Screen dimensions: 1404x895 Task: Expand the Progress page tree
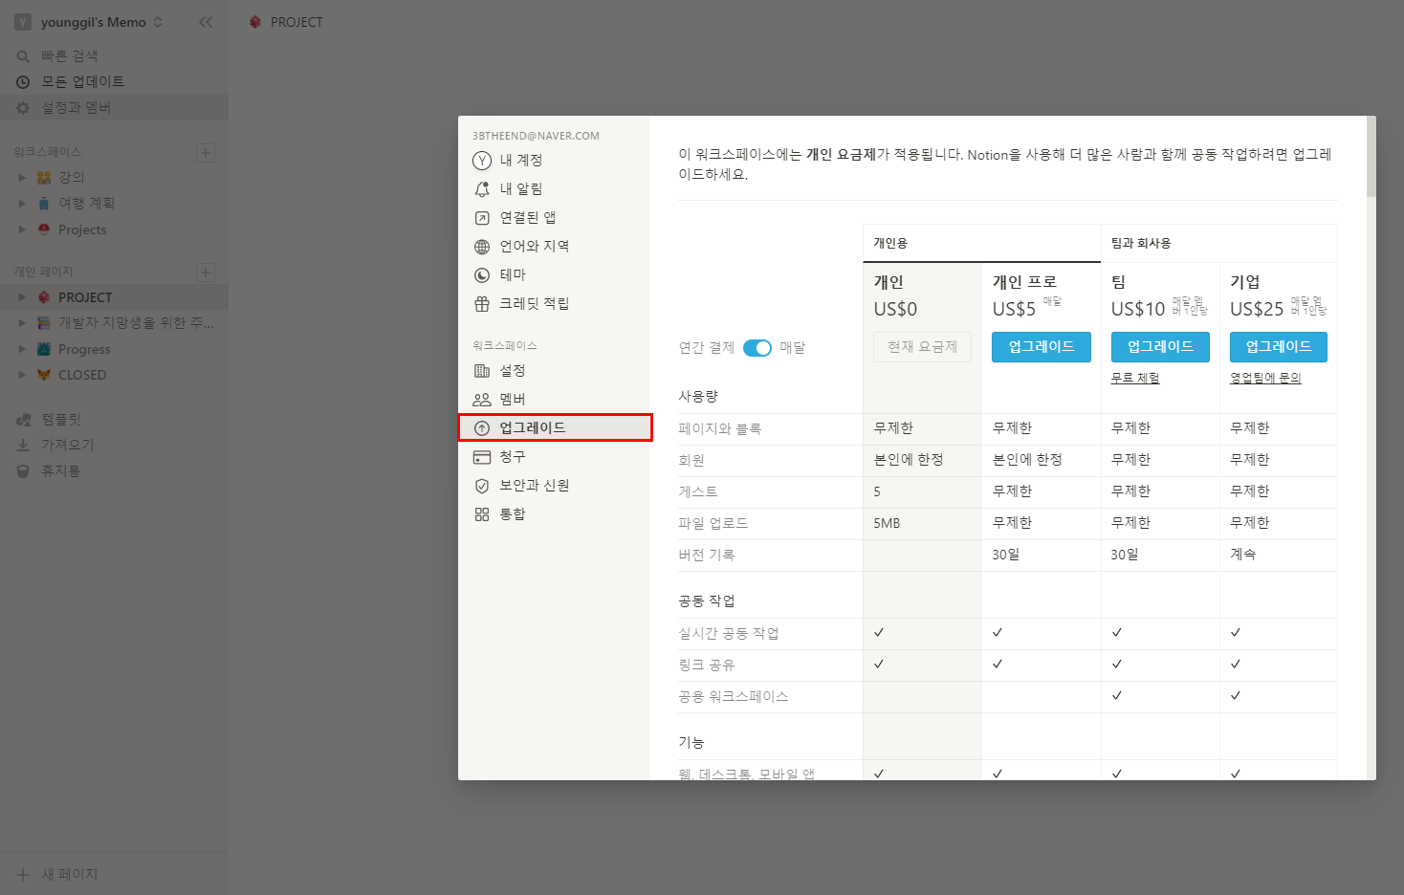click(x=22, y=349)
